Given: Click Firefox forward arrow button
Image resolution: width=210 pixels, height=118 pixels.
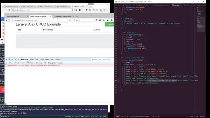Looking at the screenshot, I should coord(10,20).
